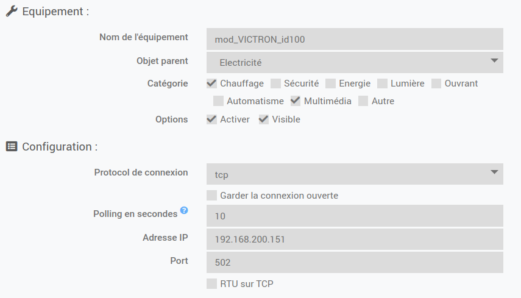Click the list icon beside Configuration

pyautogui.click(x=11, y=146)
